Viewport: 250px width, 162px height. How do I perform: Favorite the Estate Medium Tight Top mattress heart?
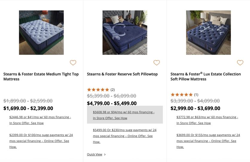(x=73, y=62)
